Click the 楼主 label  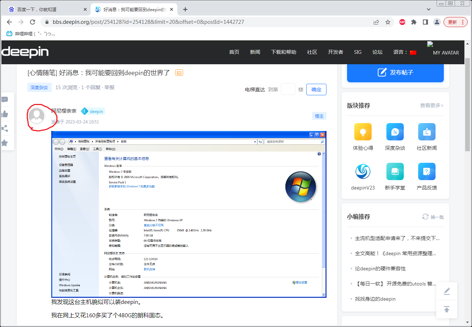(319, 116)
